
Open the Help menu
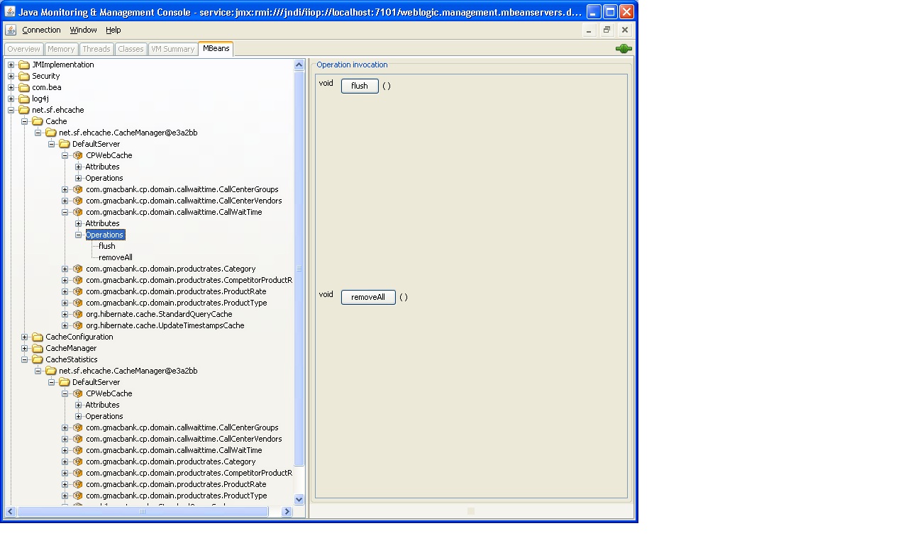(x=113, y=30)
